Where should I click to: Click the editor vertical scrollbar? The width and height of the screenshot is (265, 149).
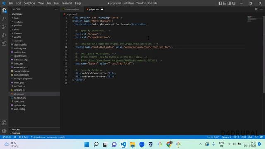pyautogui.click(x=264, y=54)
